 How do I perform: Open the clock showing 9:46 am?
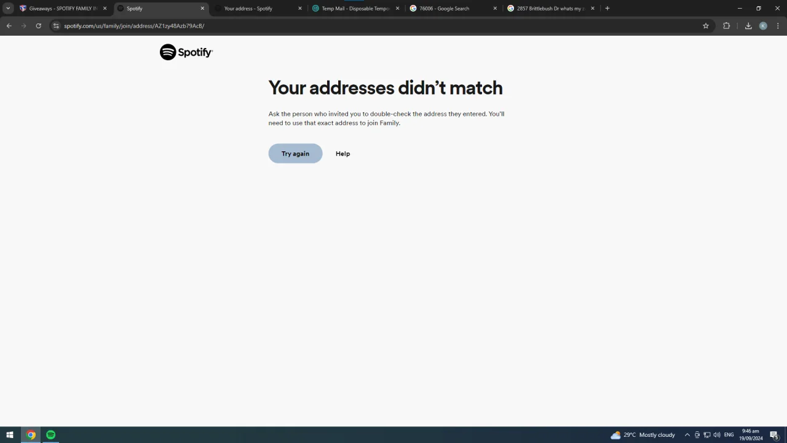[x=751, y=435]
